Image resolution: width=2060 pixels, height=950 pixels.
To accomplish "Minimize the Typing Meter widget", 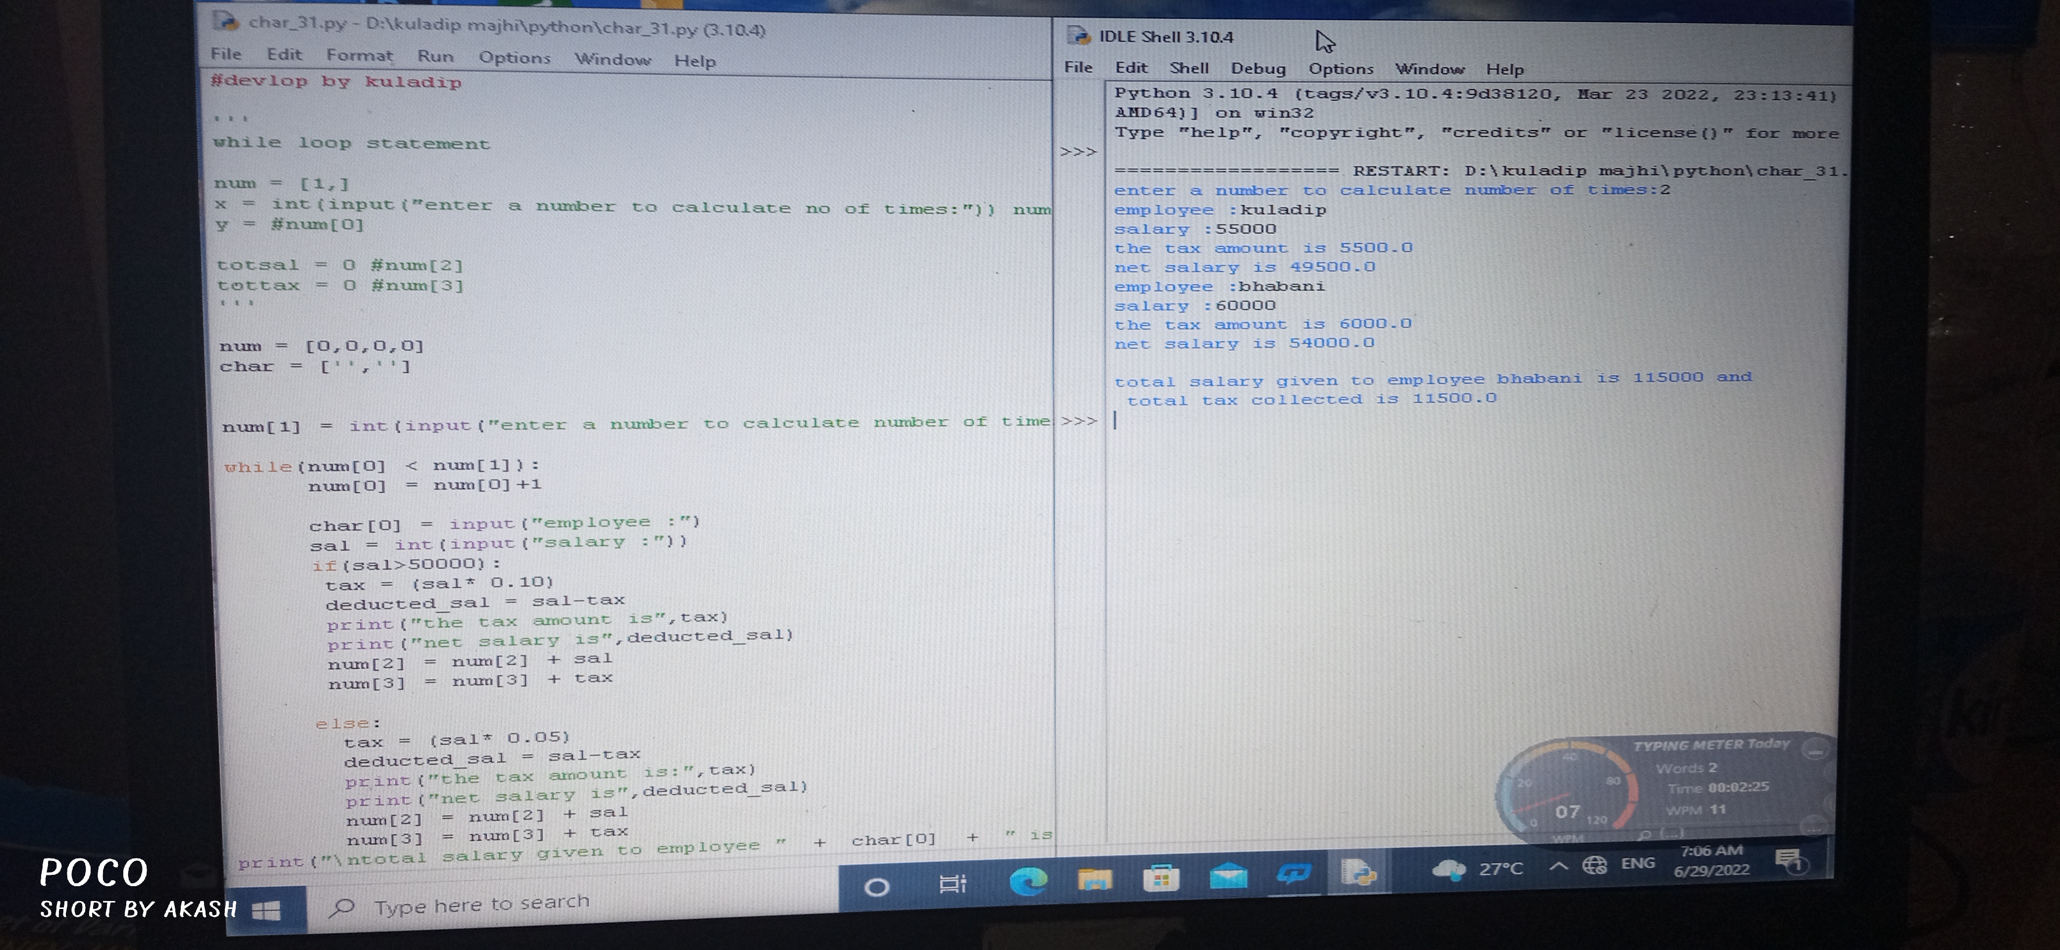I will (x=1815, y=751).
